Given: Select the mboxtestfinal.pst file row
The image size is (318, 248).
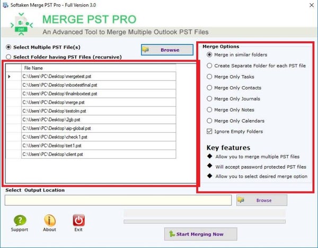Looking at the screenshot, I should tap(99, 85).
